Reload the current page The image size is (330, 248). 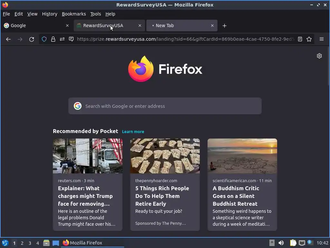32,39
